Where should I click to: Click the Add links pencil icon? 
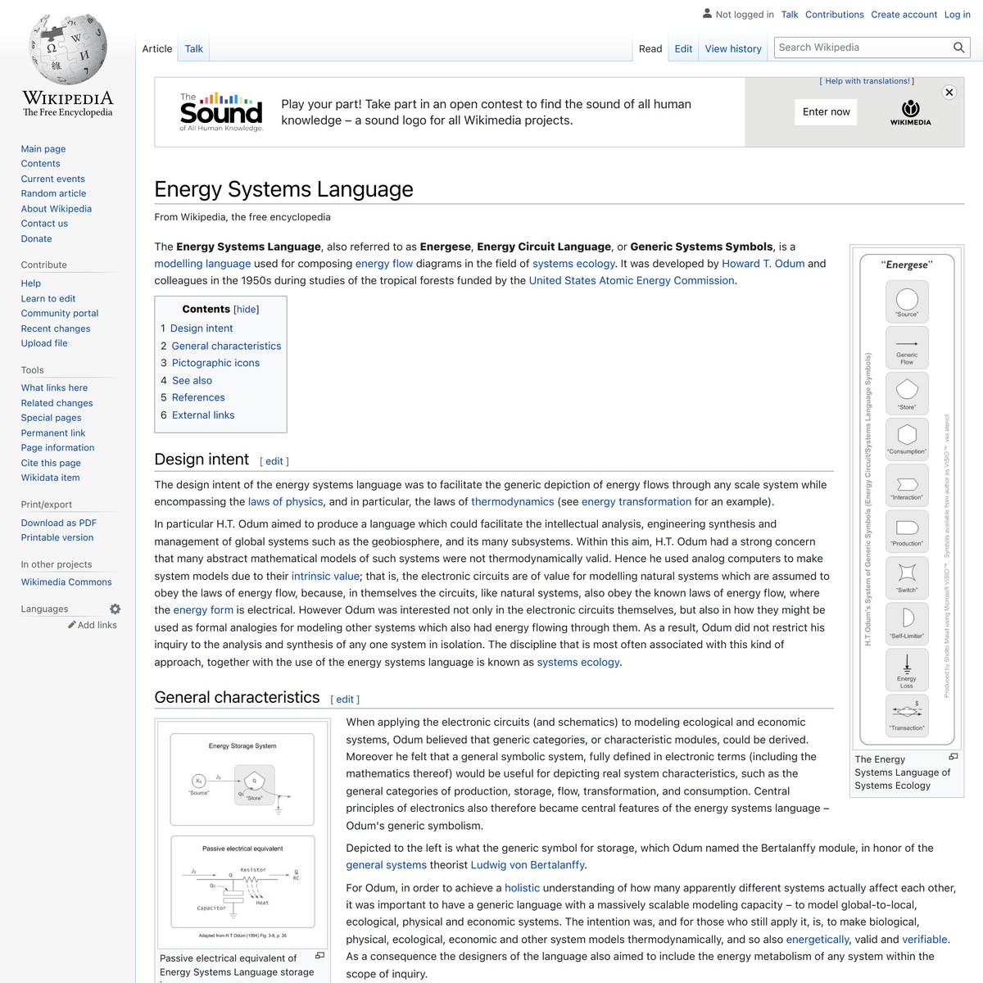coord(70,624)
